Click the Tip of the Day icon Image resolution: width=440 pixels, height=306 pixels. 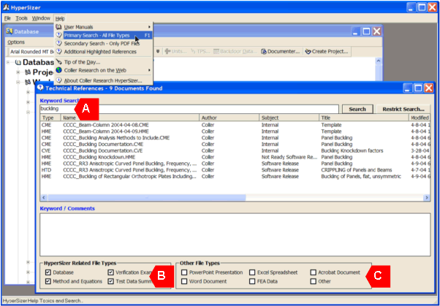click(x=58, y=62)
